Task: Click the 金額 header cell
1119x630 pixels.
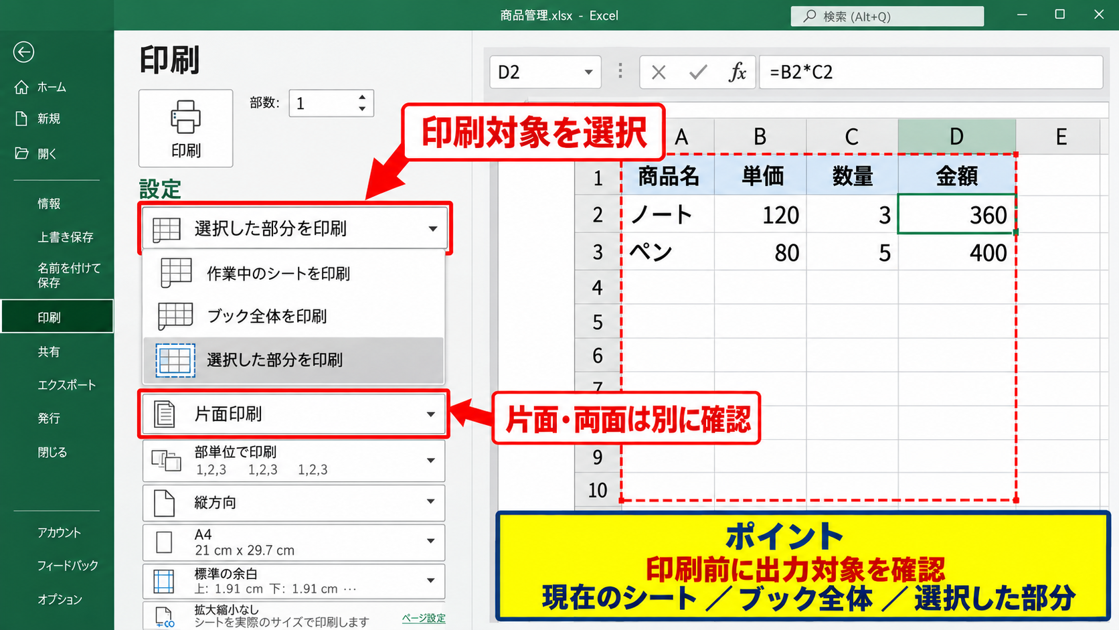Action: pos(957,176)
